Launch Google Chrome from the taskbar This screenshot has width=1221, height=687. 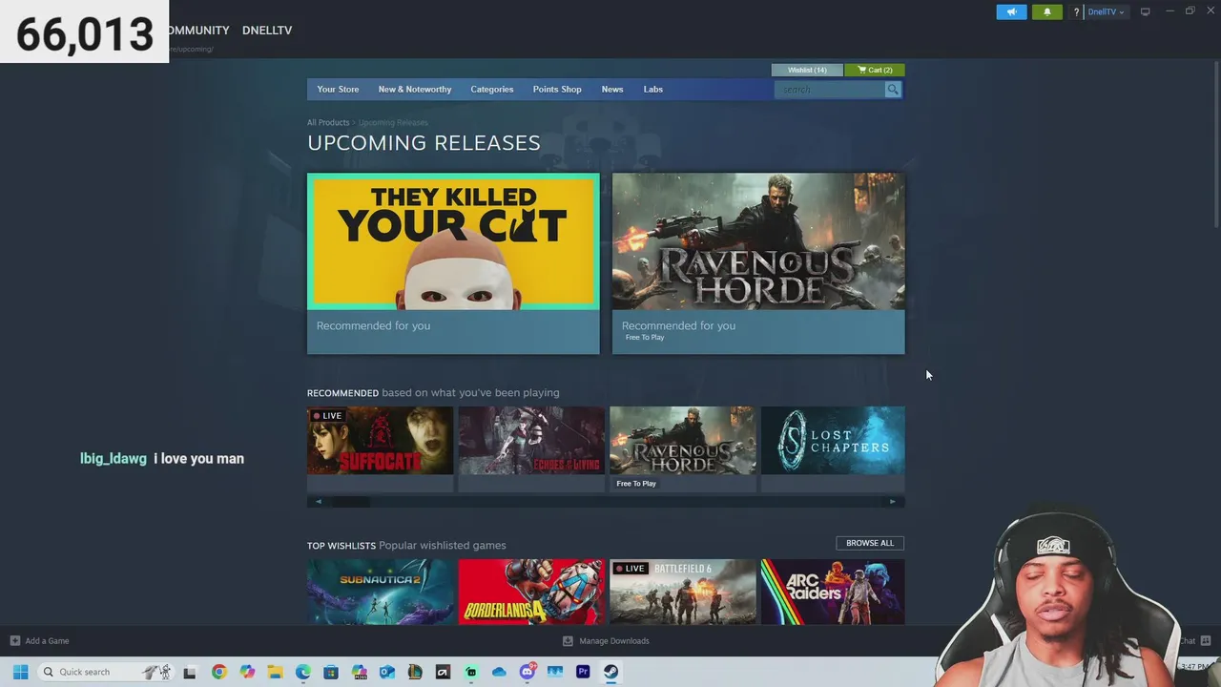tap(219, 672)
